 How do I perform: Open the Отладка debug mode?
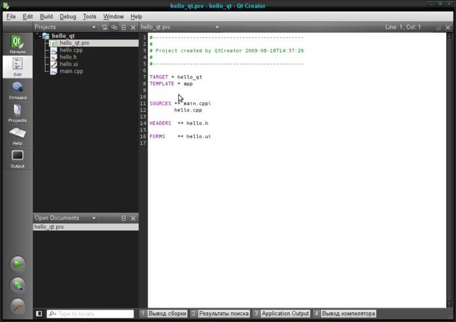[x=18, y=90]
